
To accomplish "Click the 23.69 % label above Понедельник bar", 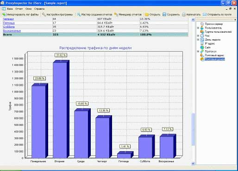I will 40,78.
